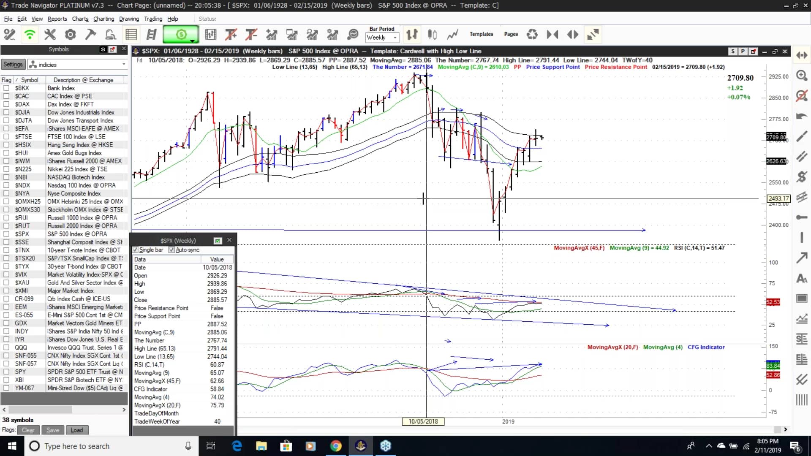This screenshot has width=811, height=456.
Task: Select the zoom-in tool on right toolbar
Action: coord(802,76)
